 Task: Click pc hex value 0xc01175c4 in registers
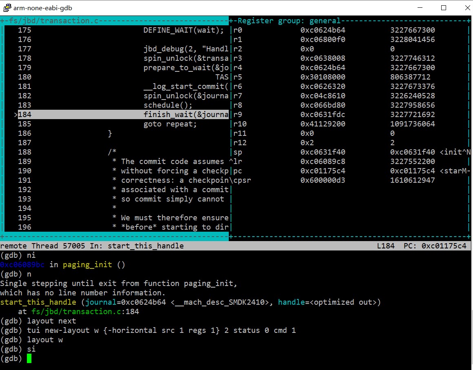pos(323,171)
